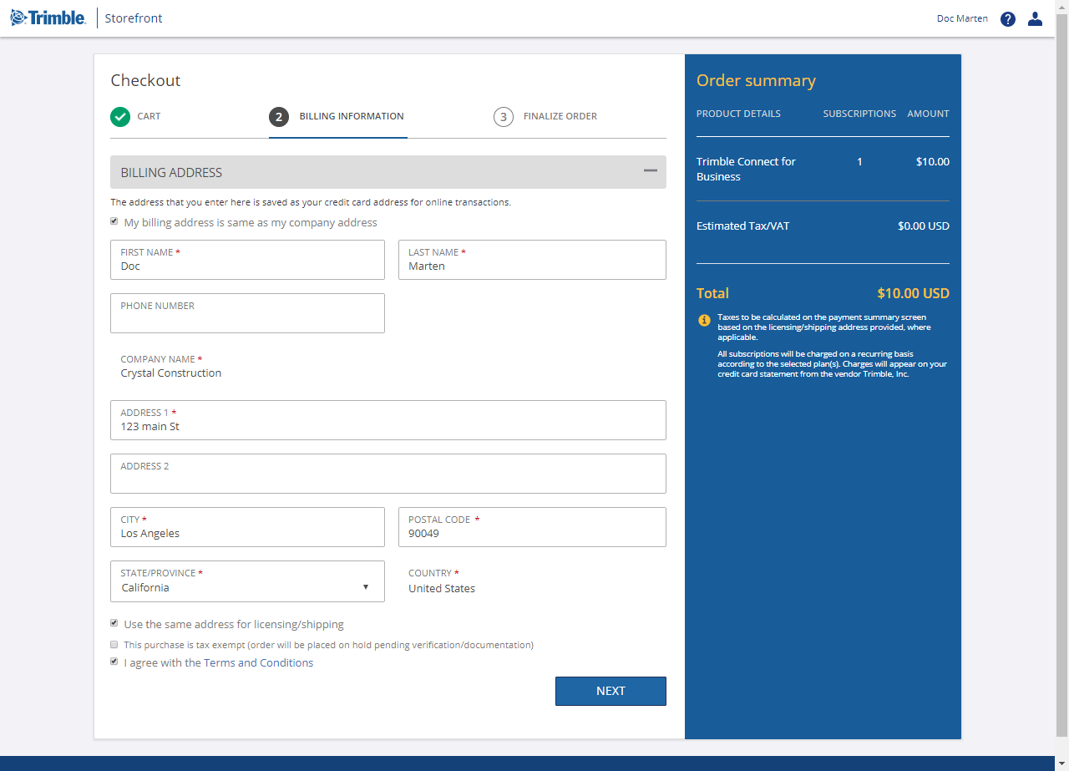Click into the Phone Number field

tap(247, 313)
